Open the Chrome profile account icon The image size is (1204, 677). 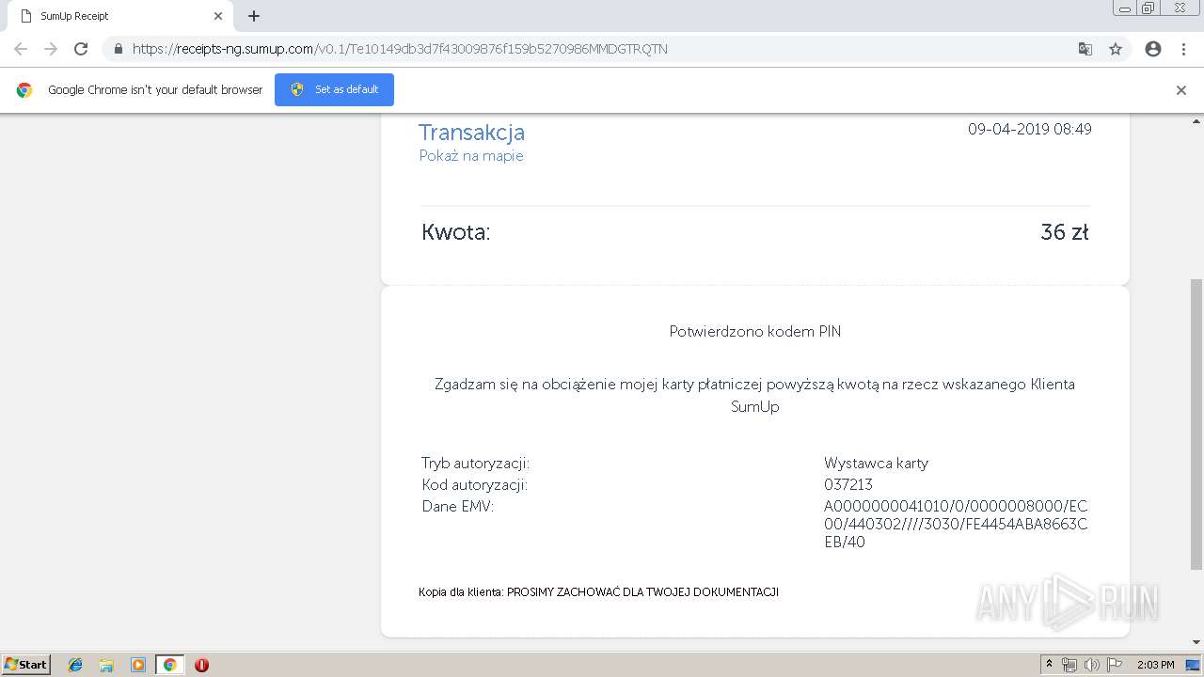(1153, 49)
